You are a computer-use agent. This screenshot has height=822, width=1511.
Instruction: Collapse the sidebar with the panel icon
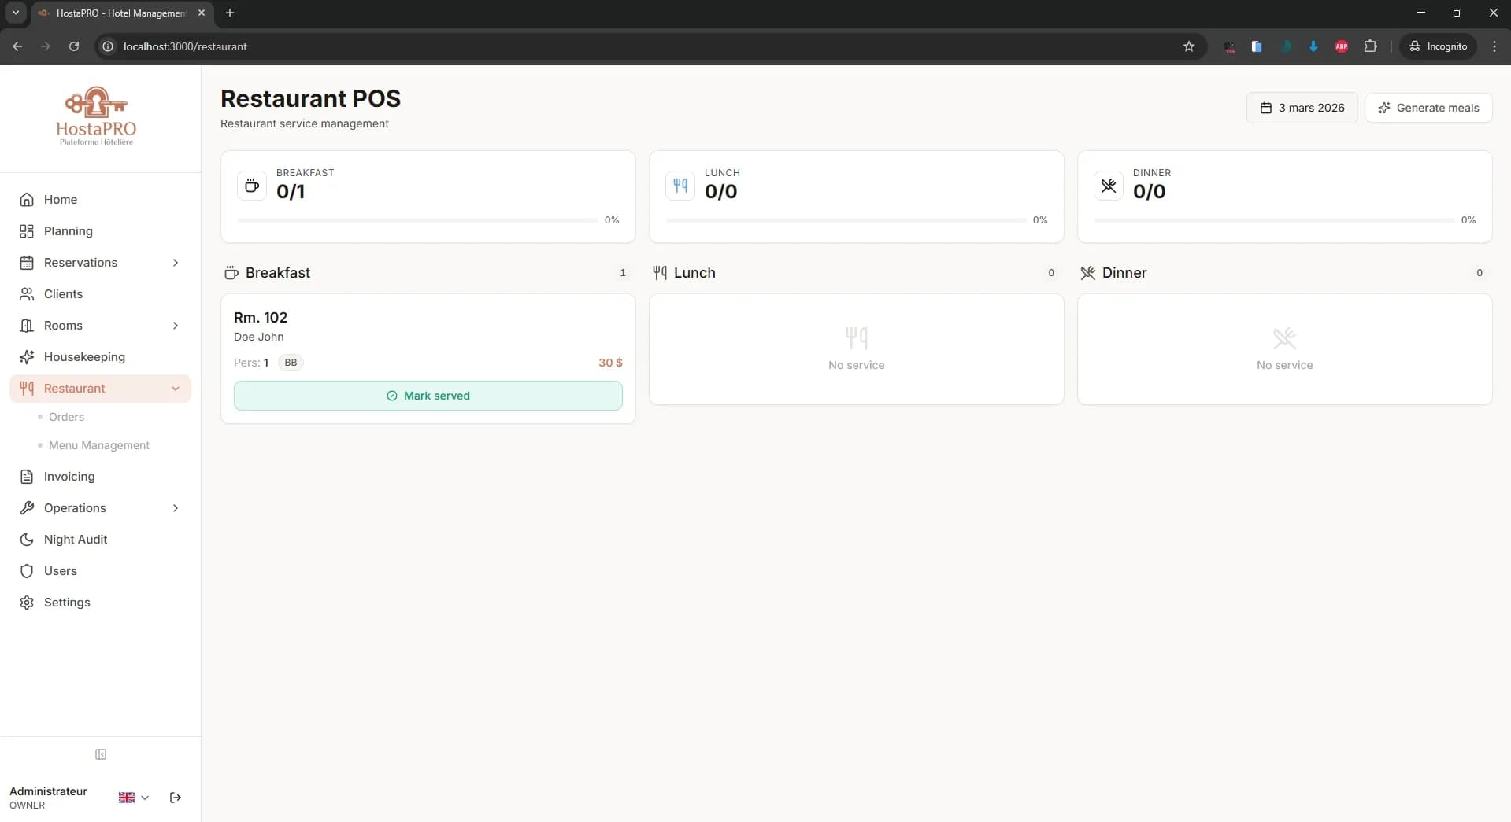pyautogui.click(x=100, y=754)
